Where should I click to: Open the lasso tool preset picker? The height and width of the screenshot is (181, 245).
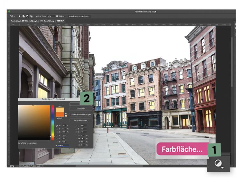point(11,16)
